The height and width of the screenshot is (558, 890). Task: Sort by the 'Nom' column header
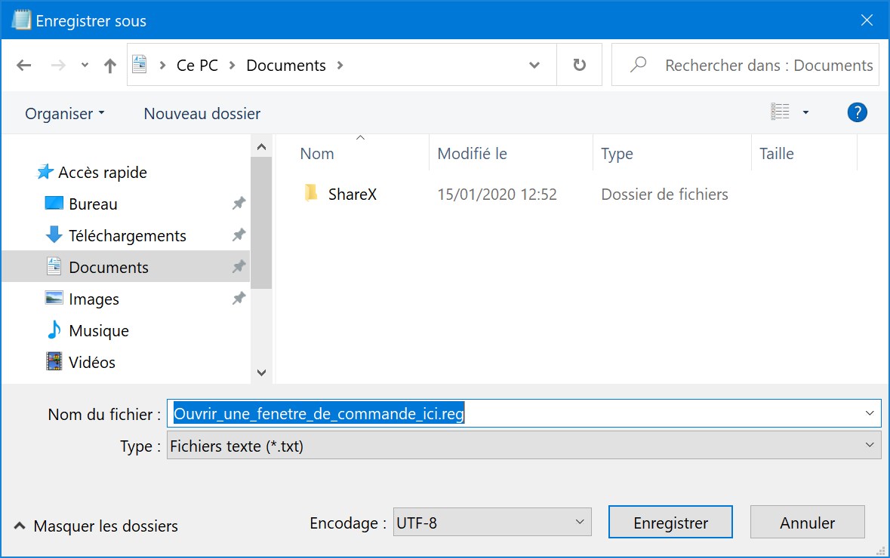click(317, 154)
